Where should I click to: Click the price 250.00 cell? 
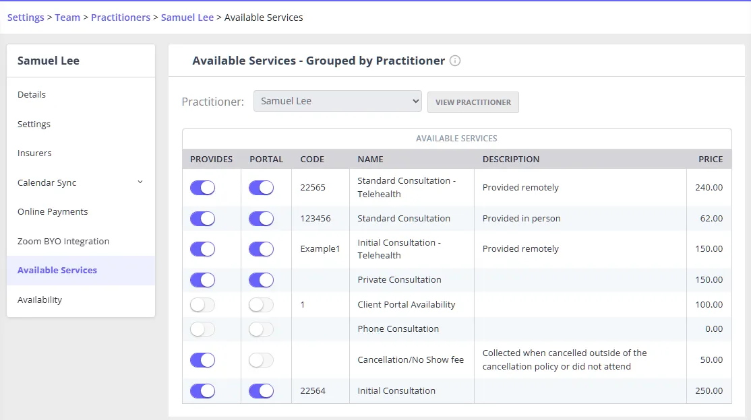point(709,391)
